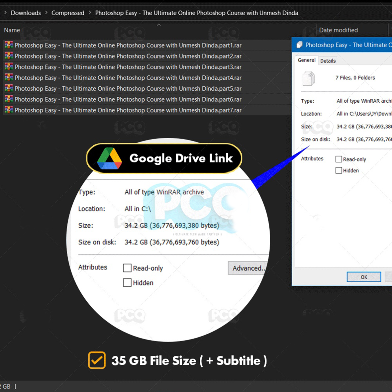Expand chevron after Downloads breadcrumb
392x392 pixels.
(x=46, y=13)
